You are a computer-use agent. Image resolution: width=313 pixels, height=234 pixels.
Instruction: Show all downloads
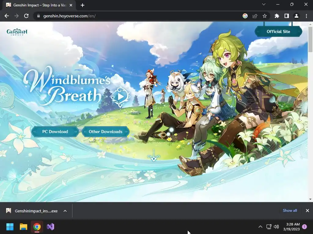tap(290, 211)
